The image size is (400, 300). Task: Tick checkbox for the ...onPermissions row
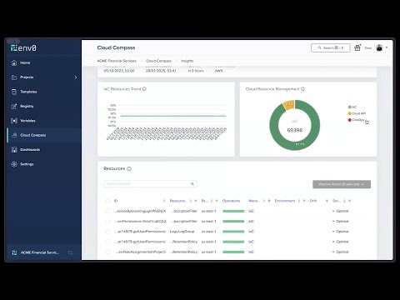pyautogui.click(x=107, y=222)
